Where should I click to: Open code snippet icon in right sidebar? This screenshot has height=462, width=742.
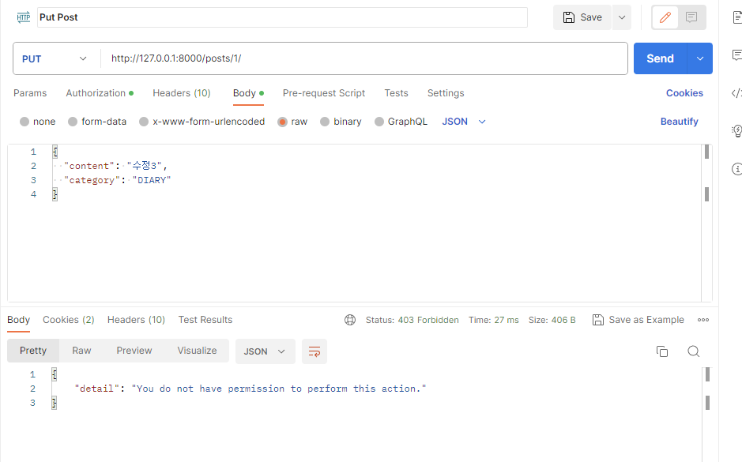click(x=736, y=93)
